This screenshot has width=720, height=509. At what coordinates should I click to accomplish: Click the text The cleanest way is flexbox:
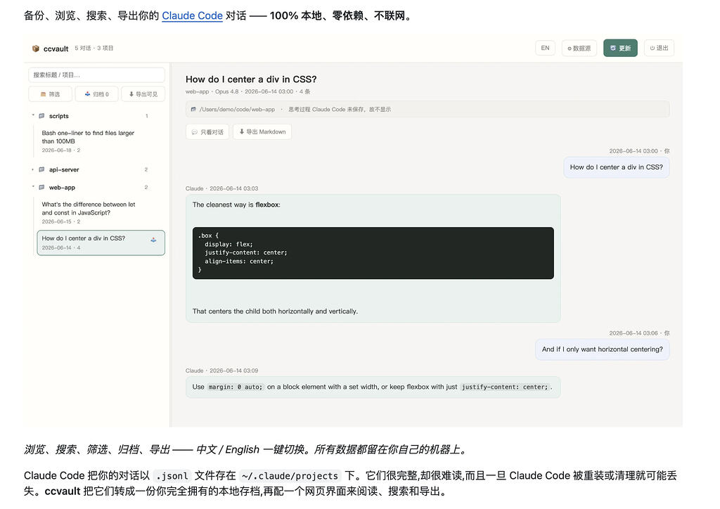(x=236, y=205)
